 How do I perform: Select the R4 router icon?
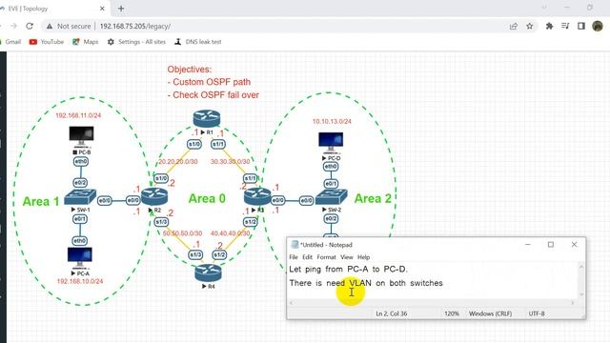(x=208, y=273)
